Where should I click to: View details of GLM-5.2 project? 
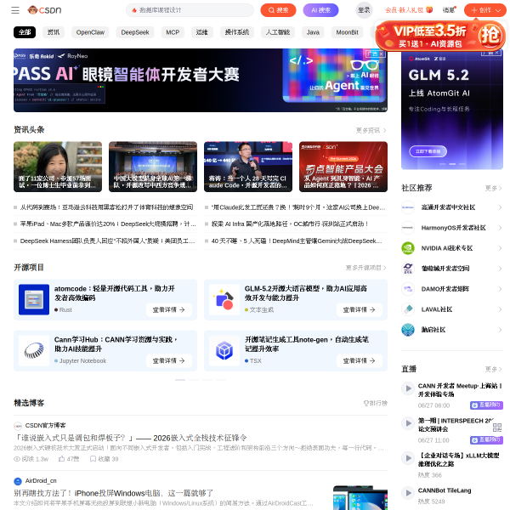[360, 310]
